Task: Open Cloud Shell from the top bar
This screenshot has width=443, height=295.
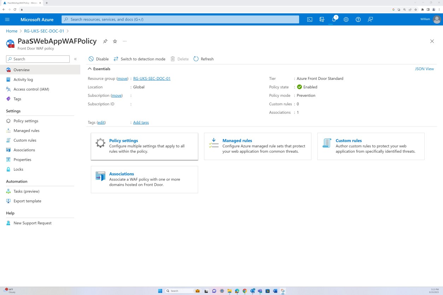Action: (309, 19)
